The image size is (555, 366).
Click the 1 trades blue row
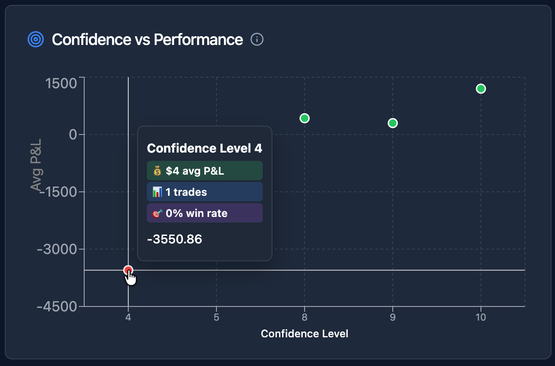pyautogui.click(x=205, y=192)
